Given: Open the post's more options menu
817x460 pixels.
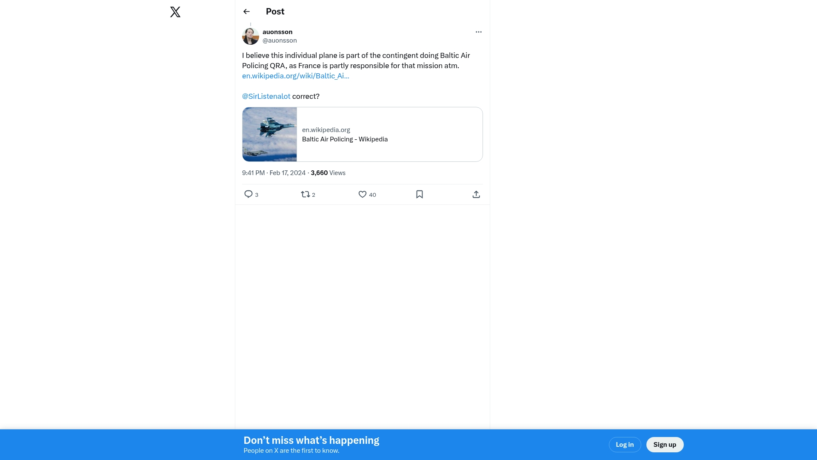Looking at the screenshot, I should tap(478, 32).
